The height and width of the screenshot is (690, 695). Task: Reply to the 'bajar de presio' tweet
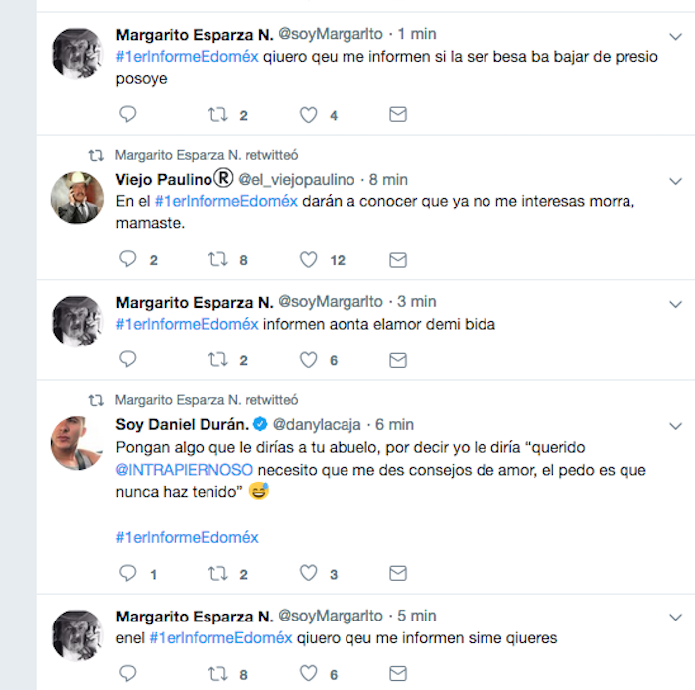click(x=127, y=115)
